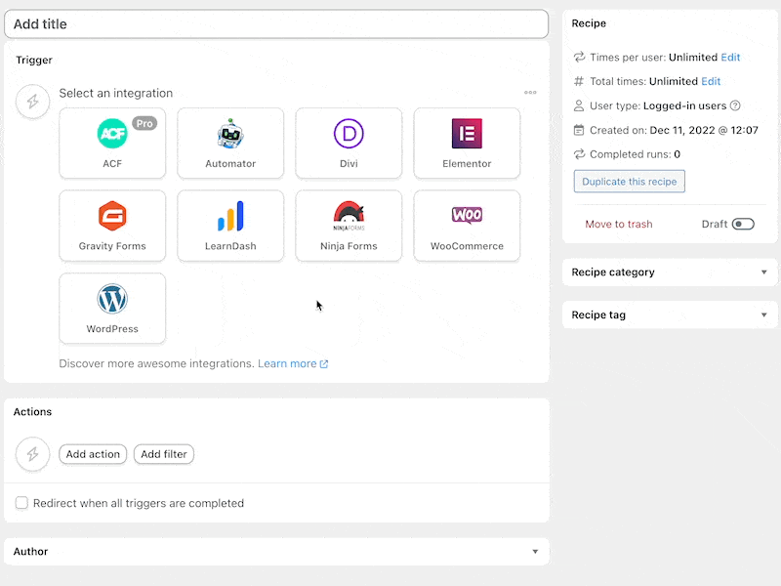Click the Actions lightning bolt icon
Image resolution: width=781 pixels, height=586 pixels.
32,454
